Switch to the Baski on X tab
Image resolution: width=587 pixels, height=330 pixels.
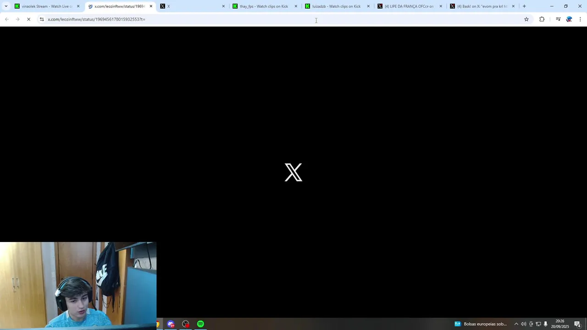[482, 6]
